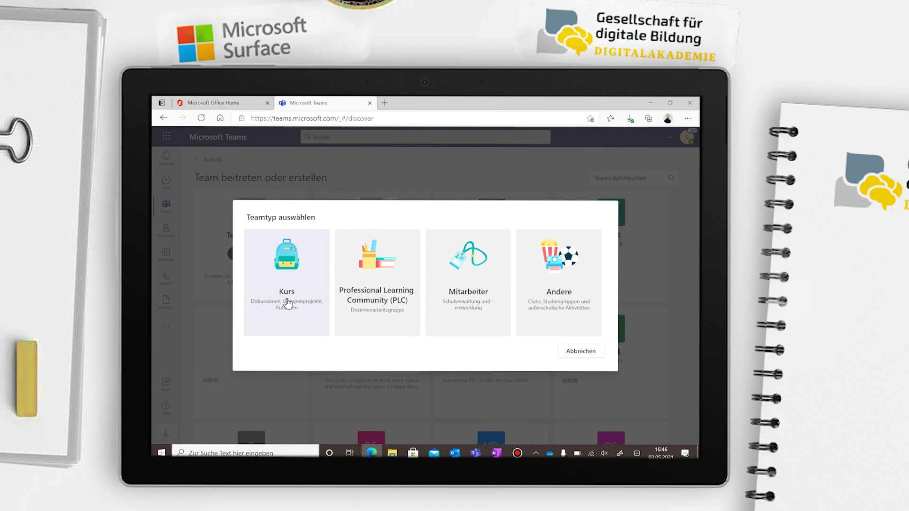The image size is (909, 511).
Task: Open browser collections
Action: pyautogui.click(x=649, y=118)
